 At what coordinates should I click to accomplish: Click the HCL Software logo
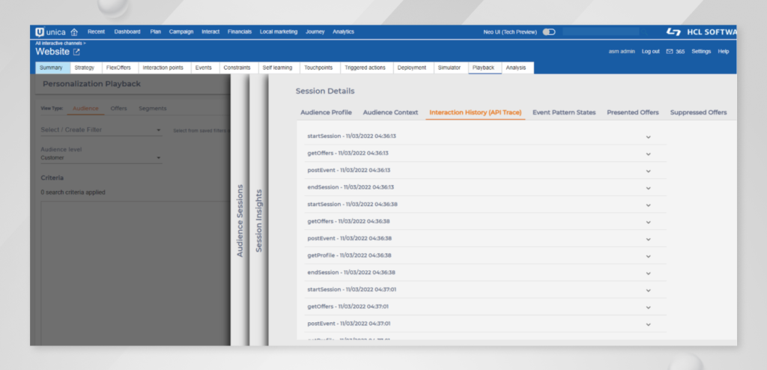(x=700, y=32)
